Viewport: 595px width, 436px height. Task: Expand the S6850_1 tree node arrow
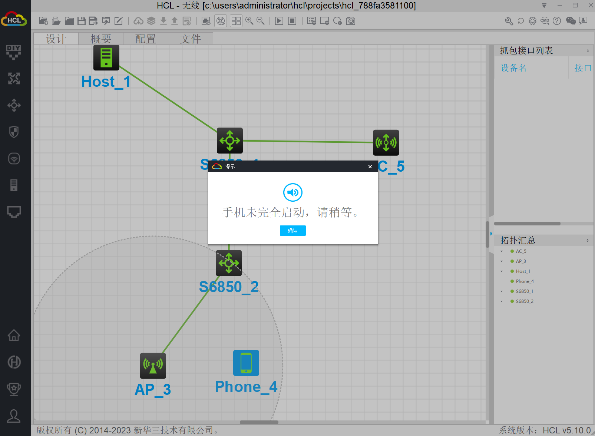502,291
